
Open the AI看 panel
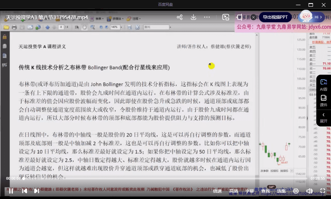[323, 84]
